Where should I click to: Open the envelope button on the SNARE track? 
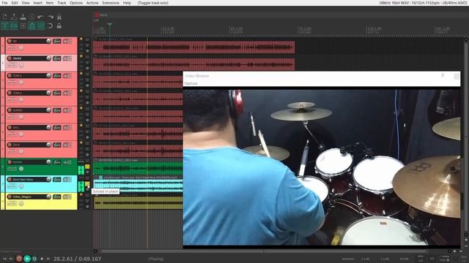(x=12, y=65)
